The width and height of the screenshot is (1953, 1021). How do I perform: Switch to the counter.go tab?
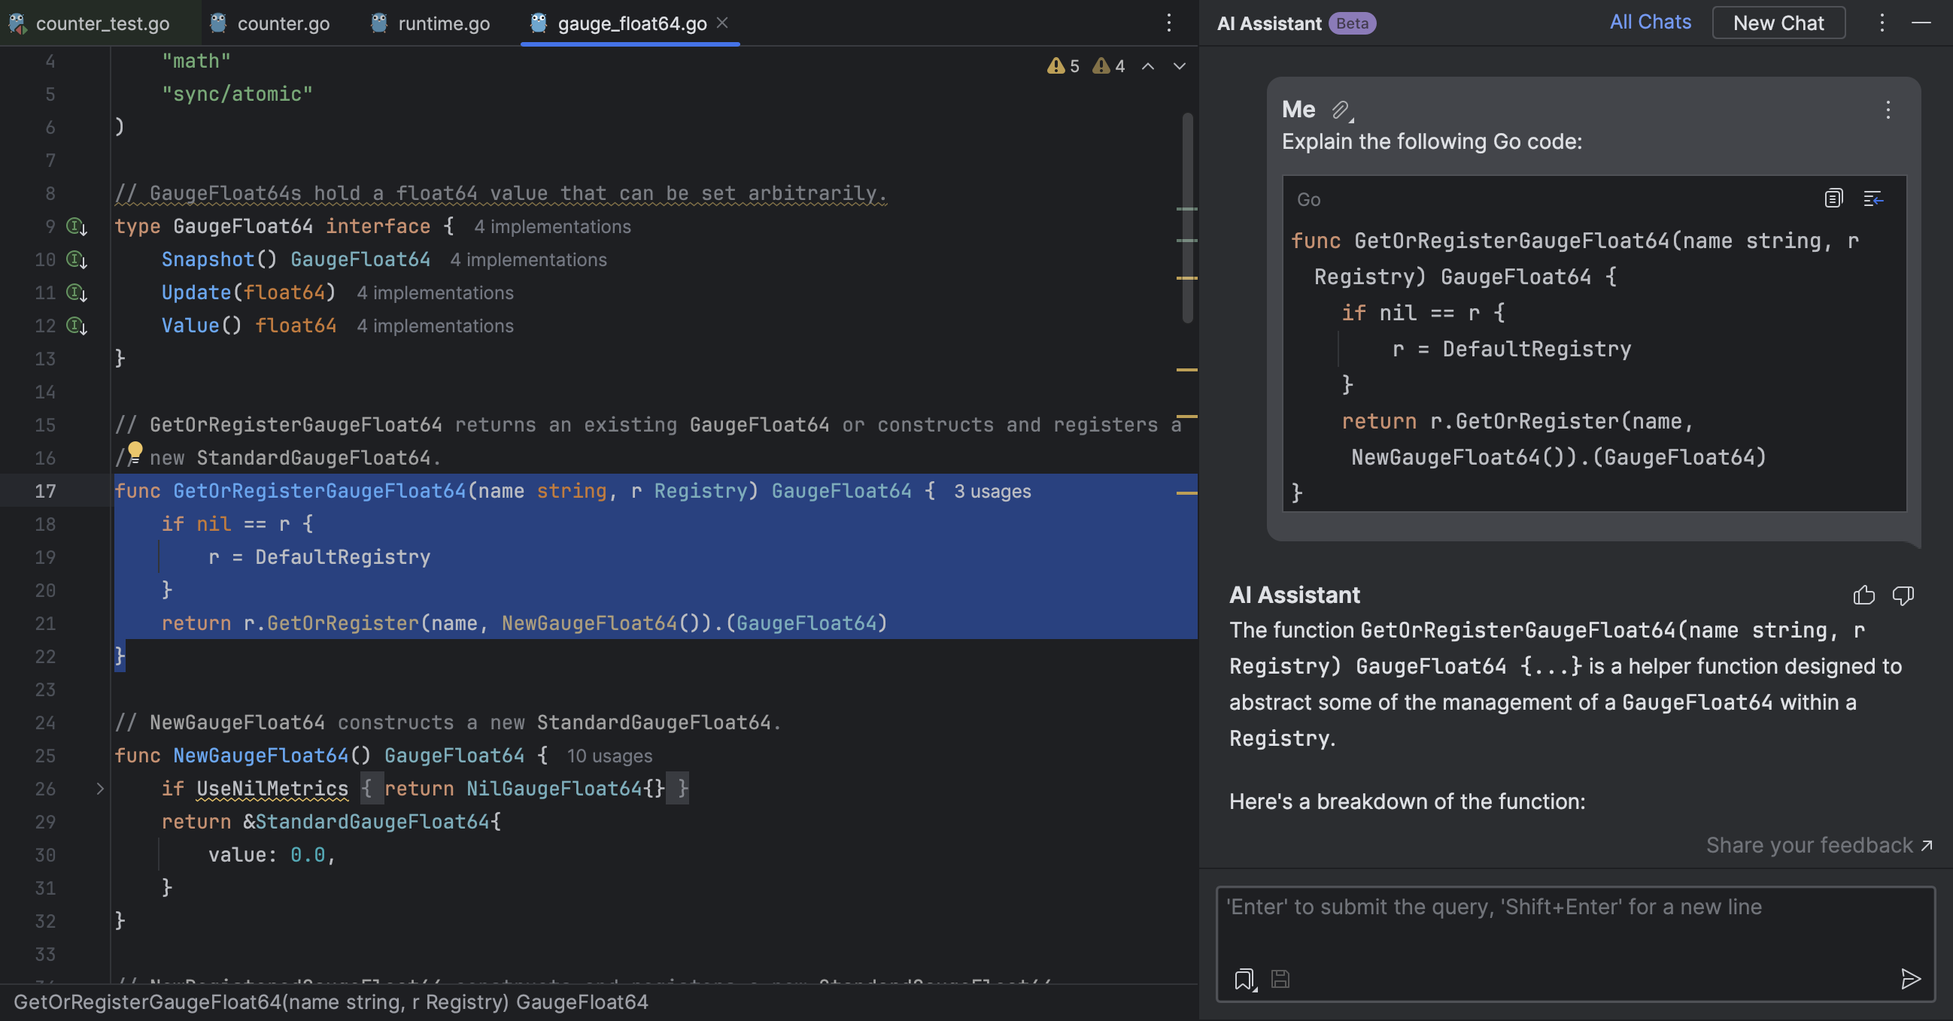tap(282, 23)
